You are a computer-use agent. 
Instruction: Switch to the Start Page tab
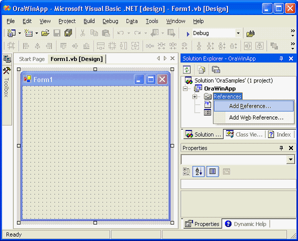coord(32,59)
